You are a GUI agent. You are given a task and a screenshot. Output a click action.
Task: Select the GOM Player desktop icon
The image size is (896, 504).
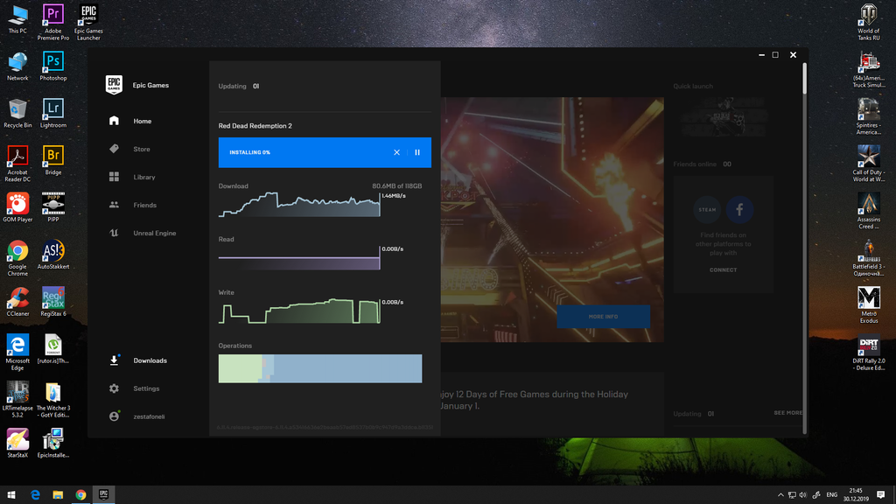[17, 207]
